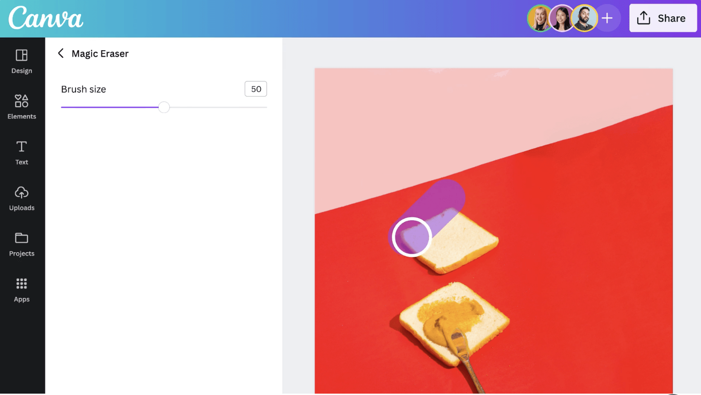Open the Elements panel

[22, 107]
